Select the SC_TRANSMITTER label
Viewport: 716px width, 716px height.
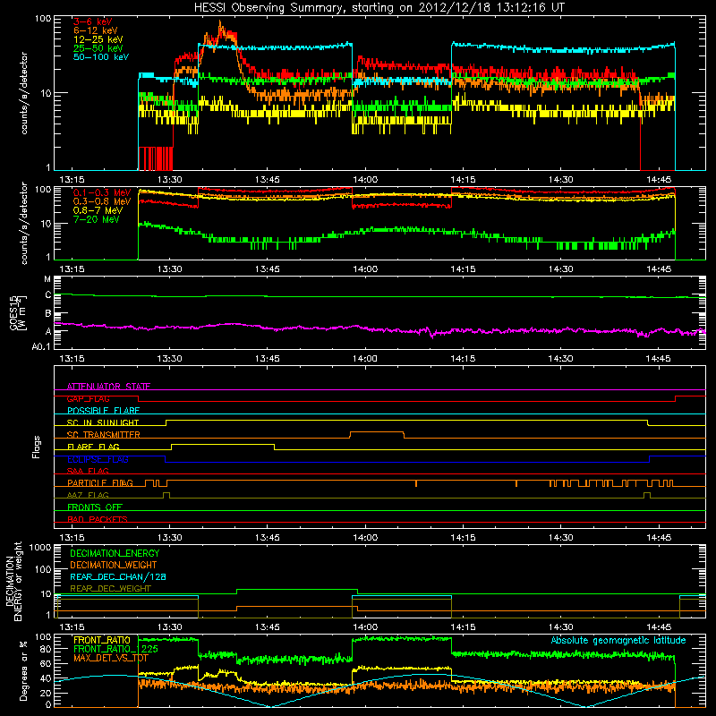point(104,435)
